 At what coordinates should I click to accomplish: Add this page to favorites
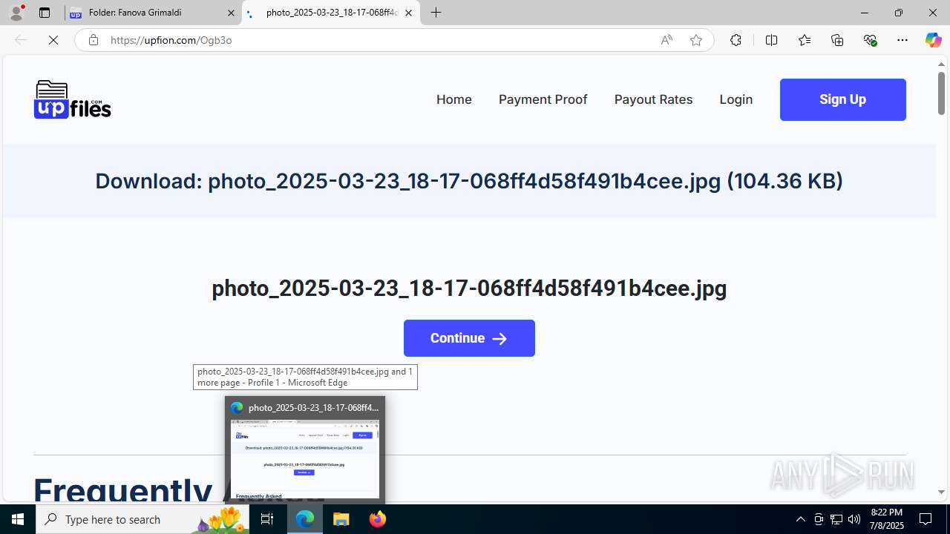(x=696, y=40)
